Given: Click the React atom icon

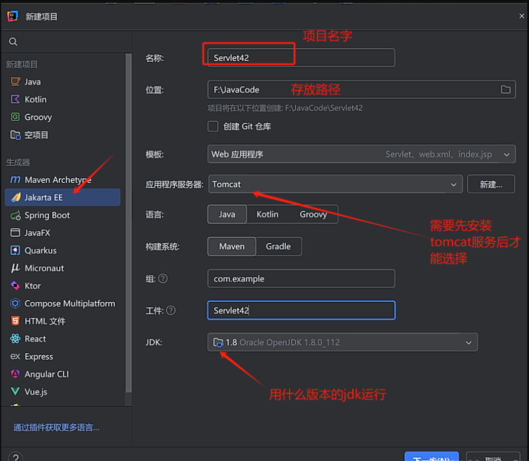Looking at the screenshot, I should click(x=15, y=338).
